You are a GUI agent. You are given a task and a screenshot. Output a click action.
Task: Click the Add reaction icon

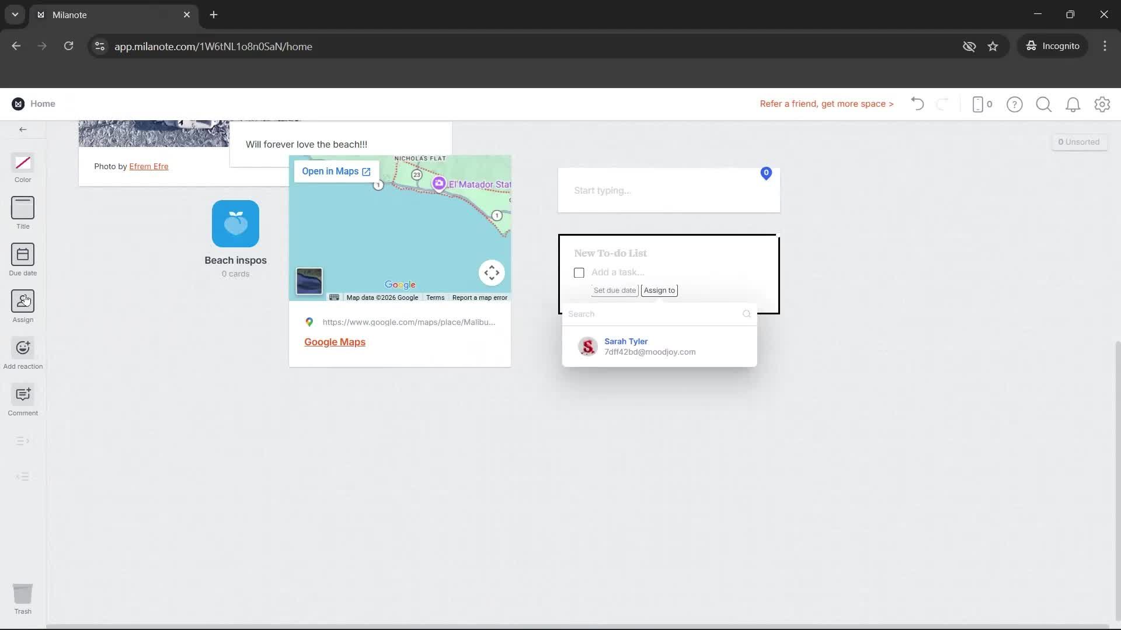click(x=22, y=352)
